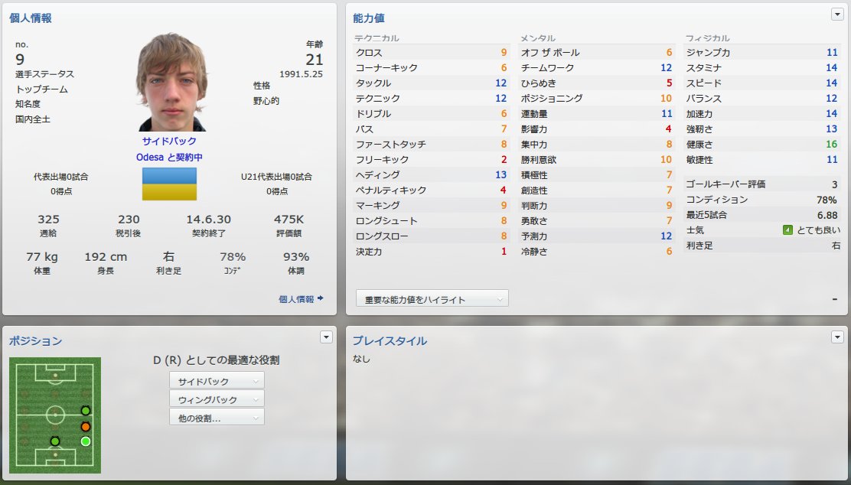Screen dimensions: 851x485
Task: Open the 個人情報 details link
Action: [x=296, y=299]
